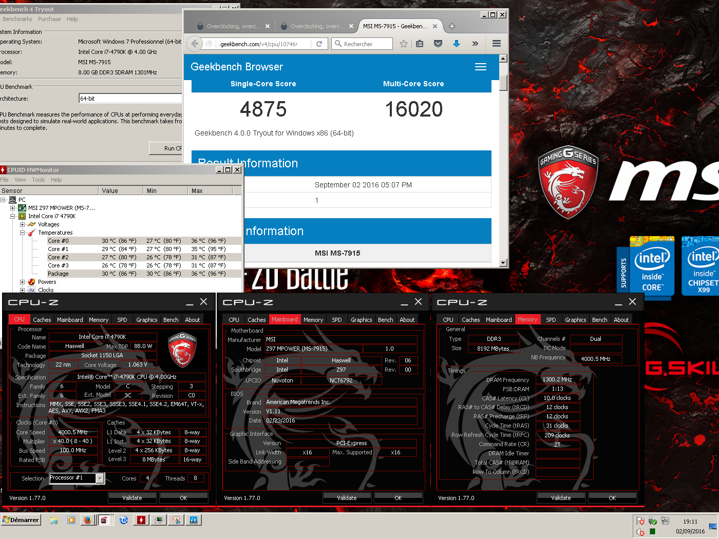The width and height of the screenshot is (719, 539).
Task: Expand the Powers node
Action: [x=22, y=282]
